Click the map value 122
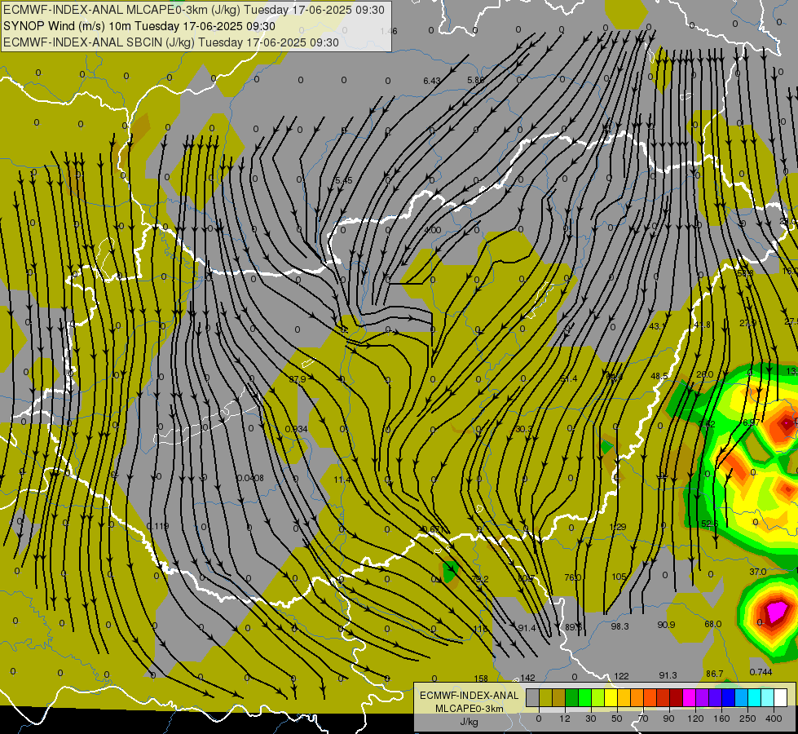Image resolution: width=798 pixels, height=734 pixels. pos(621,676)
